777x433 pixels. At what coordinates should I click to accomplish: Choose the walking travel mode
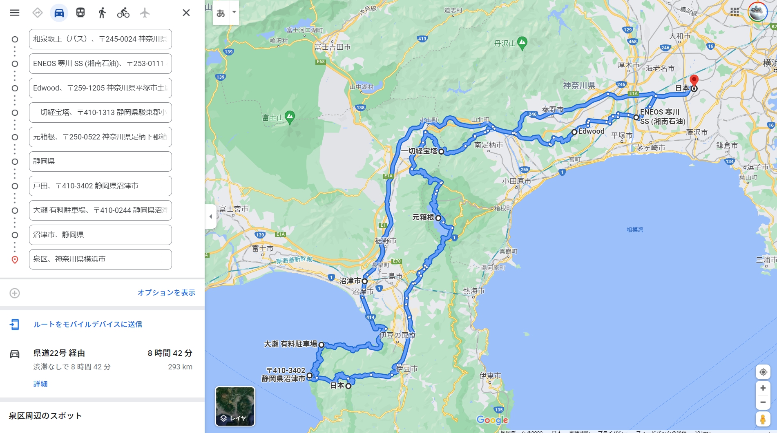pos(102,13)
